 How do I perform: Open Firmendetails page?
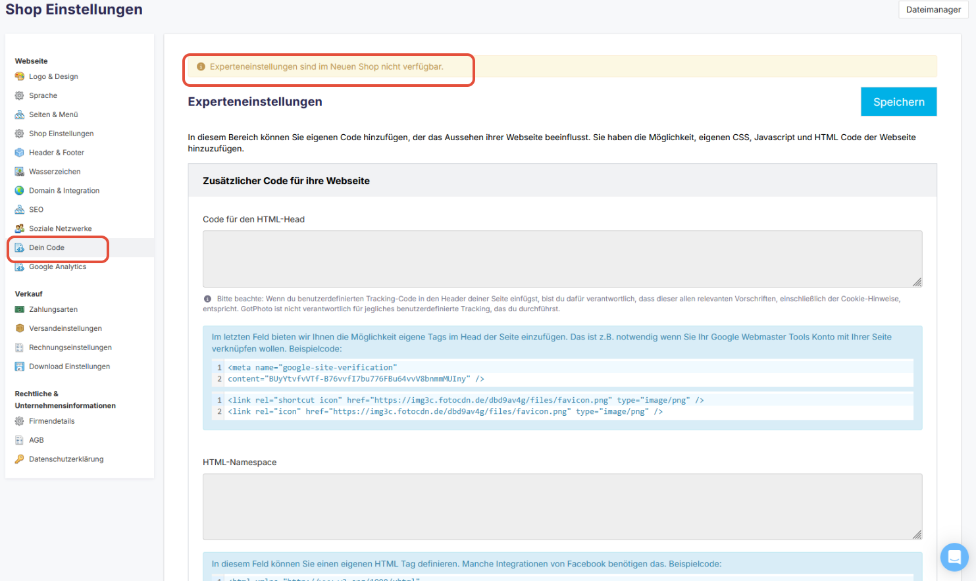click(x=52, y=421)
